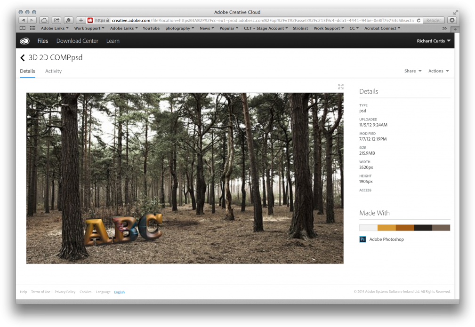Click the browser back navigation arrow
Screen dimensions: 475x327
coord(23,20)
